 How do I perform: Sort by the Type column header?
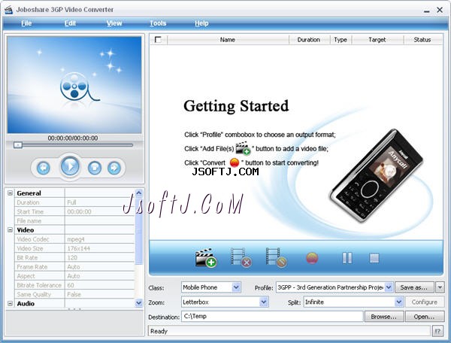[341, 40]
